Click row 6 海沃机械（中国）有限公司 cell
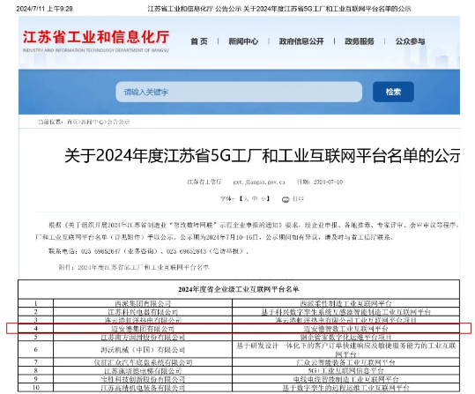This screenshot has width=475, height=394. 143,350
